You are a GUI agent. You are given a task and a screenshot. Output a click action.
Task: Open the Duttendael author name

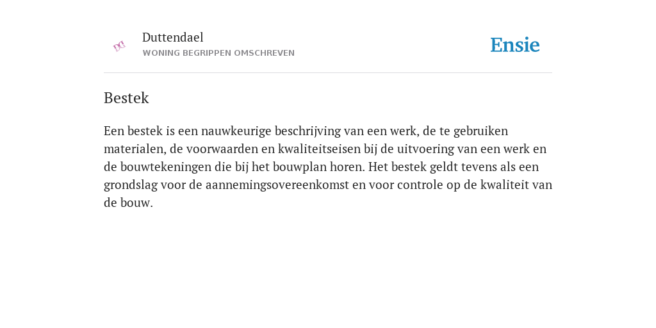[173, 37]
